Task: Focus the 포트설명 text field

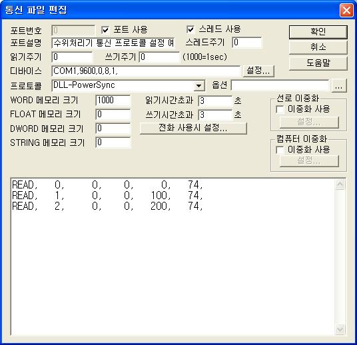Action: tap(113, 43)
